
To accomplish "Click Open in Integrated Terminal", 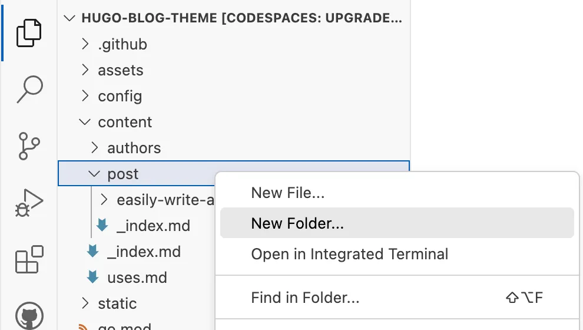I will [x=349, y=254].
